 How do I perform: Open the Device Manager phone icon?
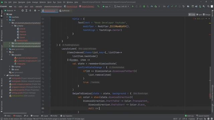(x=200, y=6)
